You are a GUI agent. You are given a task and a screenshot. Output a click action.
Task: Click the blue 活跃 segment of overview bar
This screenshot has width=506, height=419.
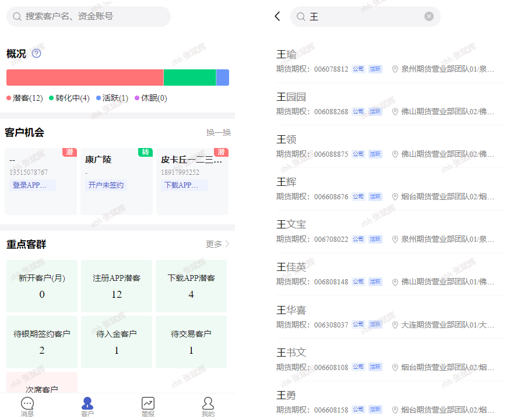pyautogui.click(x=223, y=78)
